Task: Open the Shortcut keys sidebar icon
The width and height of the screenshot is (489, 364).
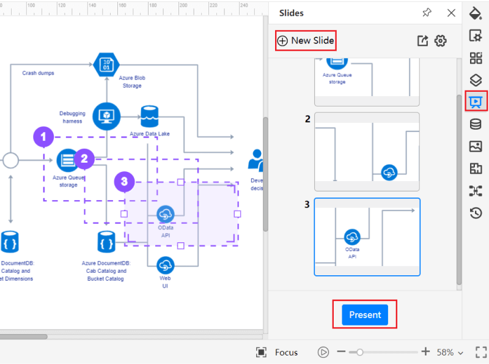Action: click(x=476, y=191)
